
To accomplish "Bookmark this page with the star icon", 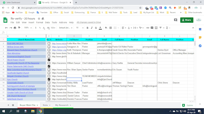I will 140,8.
